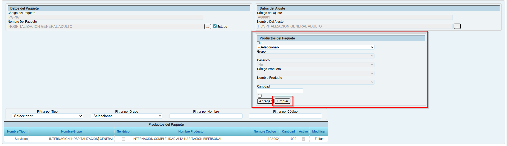Click the Activo checkbox in the Servicios row

[x=303, y=139]
